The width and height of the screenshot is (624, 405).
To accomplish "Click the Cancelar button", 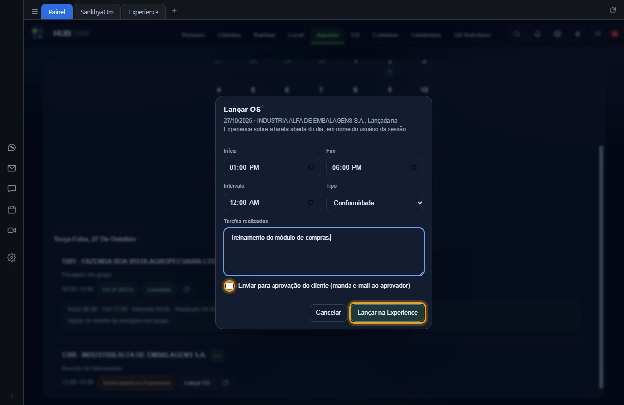I will [x=328, y=313].
